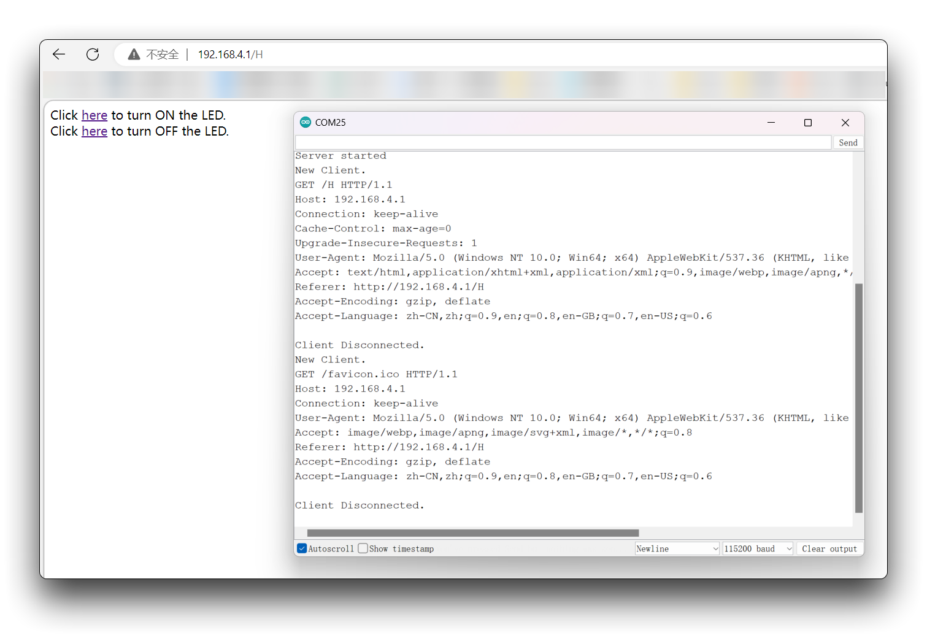Send the serial message with Send button
Viewport: 927px width, 638px height.
[x=848, y=142]
